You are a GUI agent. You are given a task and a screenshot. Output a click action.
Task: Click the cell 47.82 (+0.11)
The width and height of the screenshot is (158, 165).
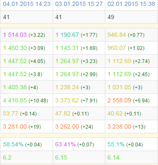72,114
